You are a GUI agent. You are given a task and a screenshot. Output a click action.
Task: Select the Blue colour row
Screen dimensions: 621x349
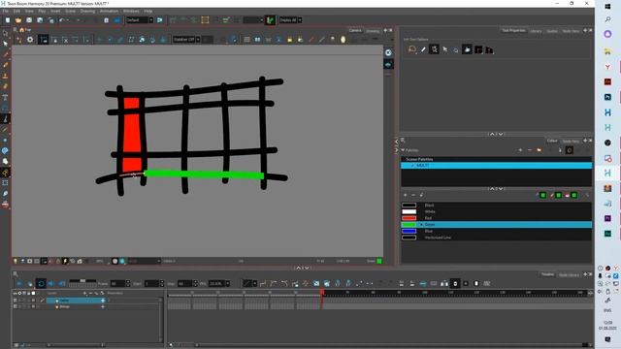(x=497, y=231)
